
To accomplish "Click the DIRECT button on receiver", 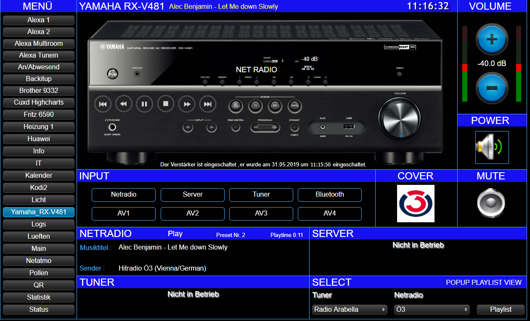I will pos(399,74).
